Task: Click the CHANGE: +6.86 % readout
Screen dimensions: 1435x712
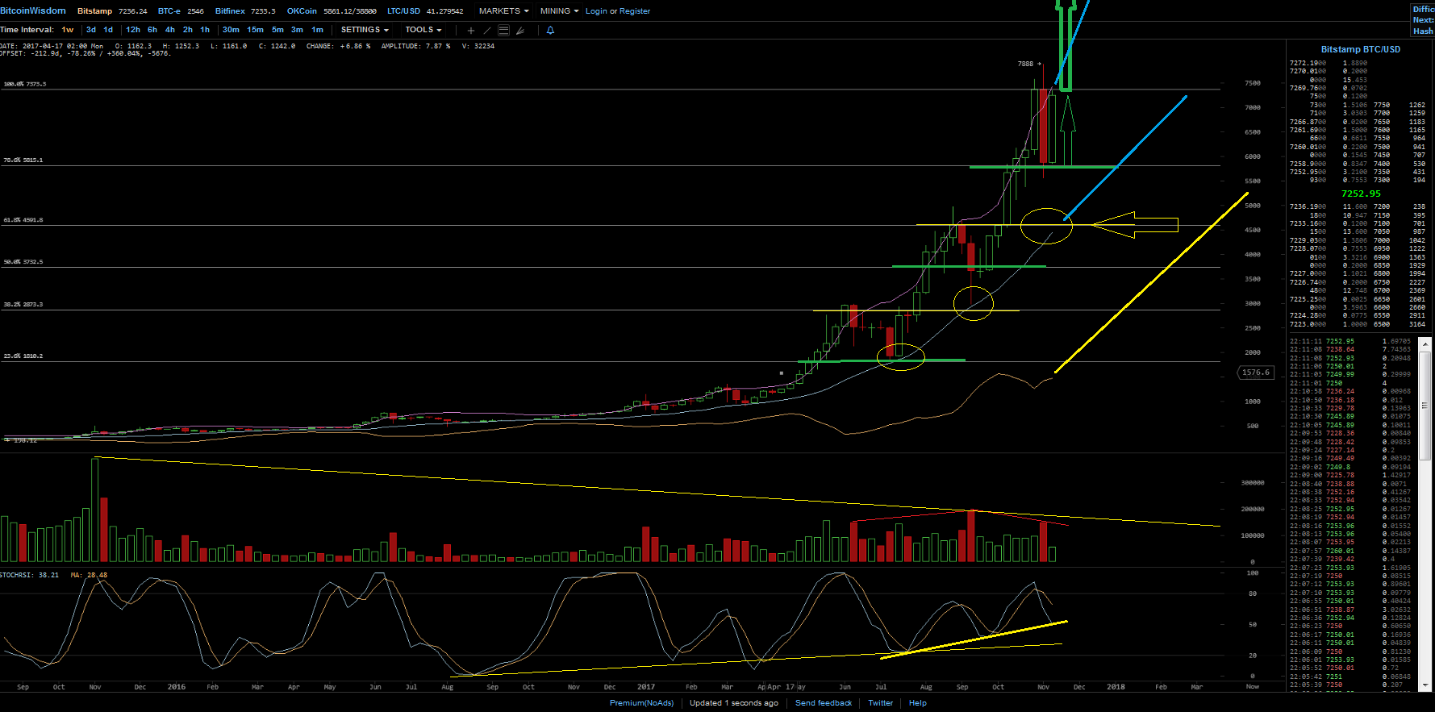Action: (x=338, y=46)
